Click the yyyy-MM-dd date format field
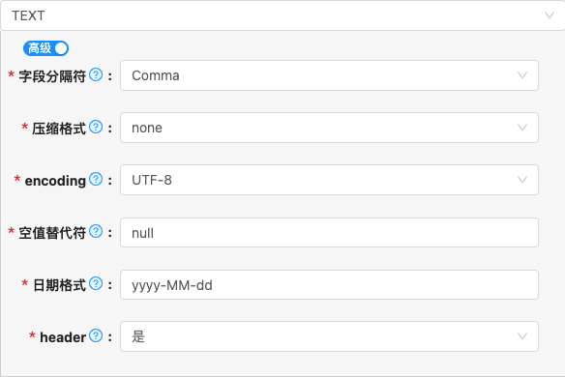565x377 pixels. click(329, 285)
